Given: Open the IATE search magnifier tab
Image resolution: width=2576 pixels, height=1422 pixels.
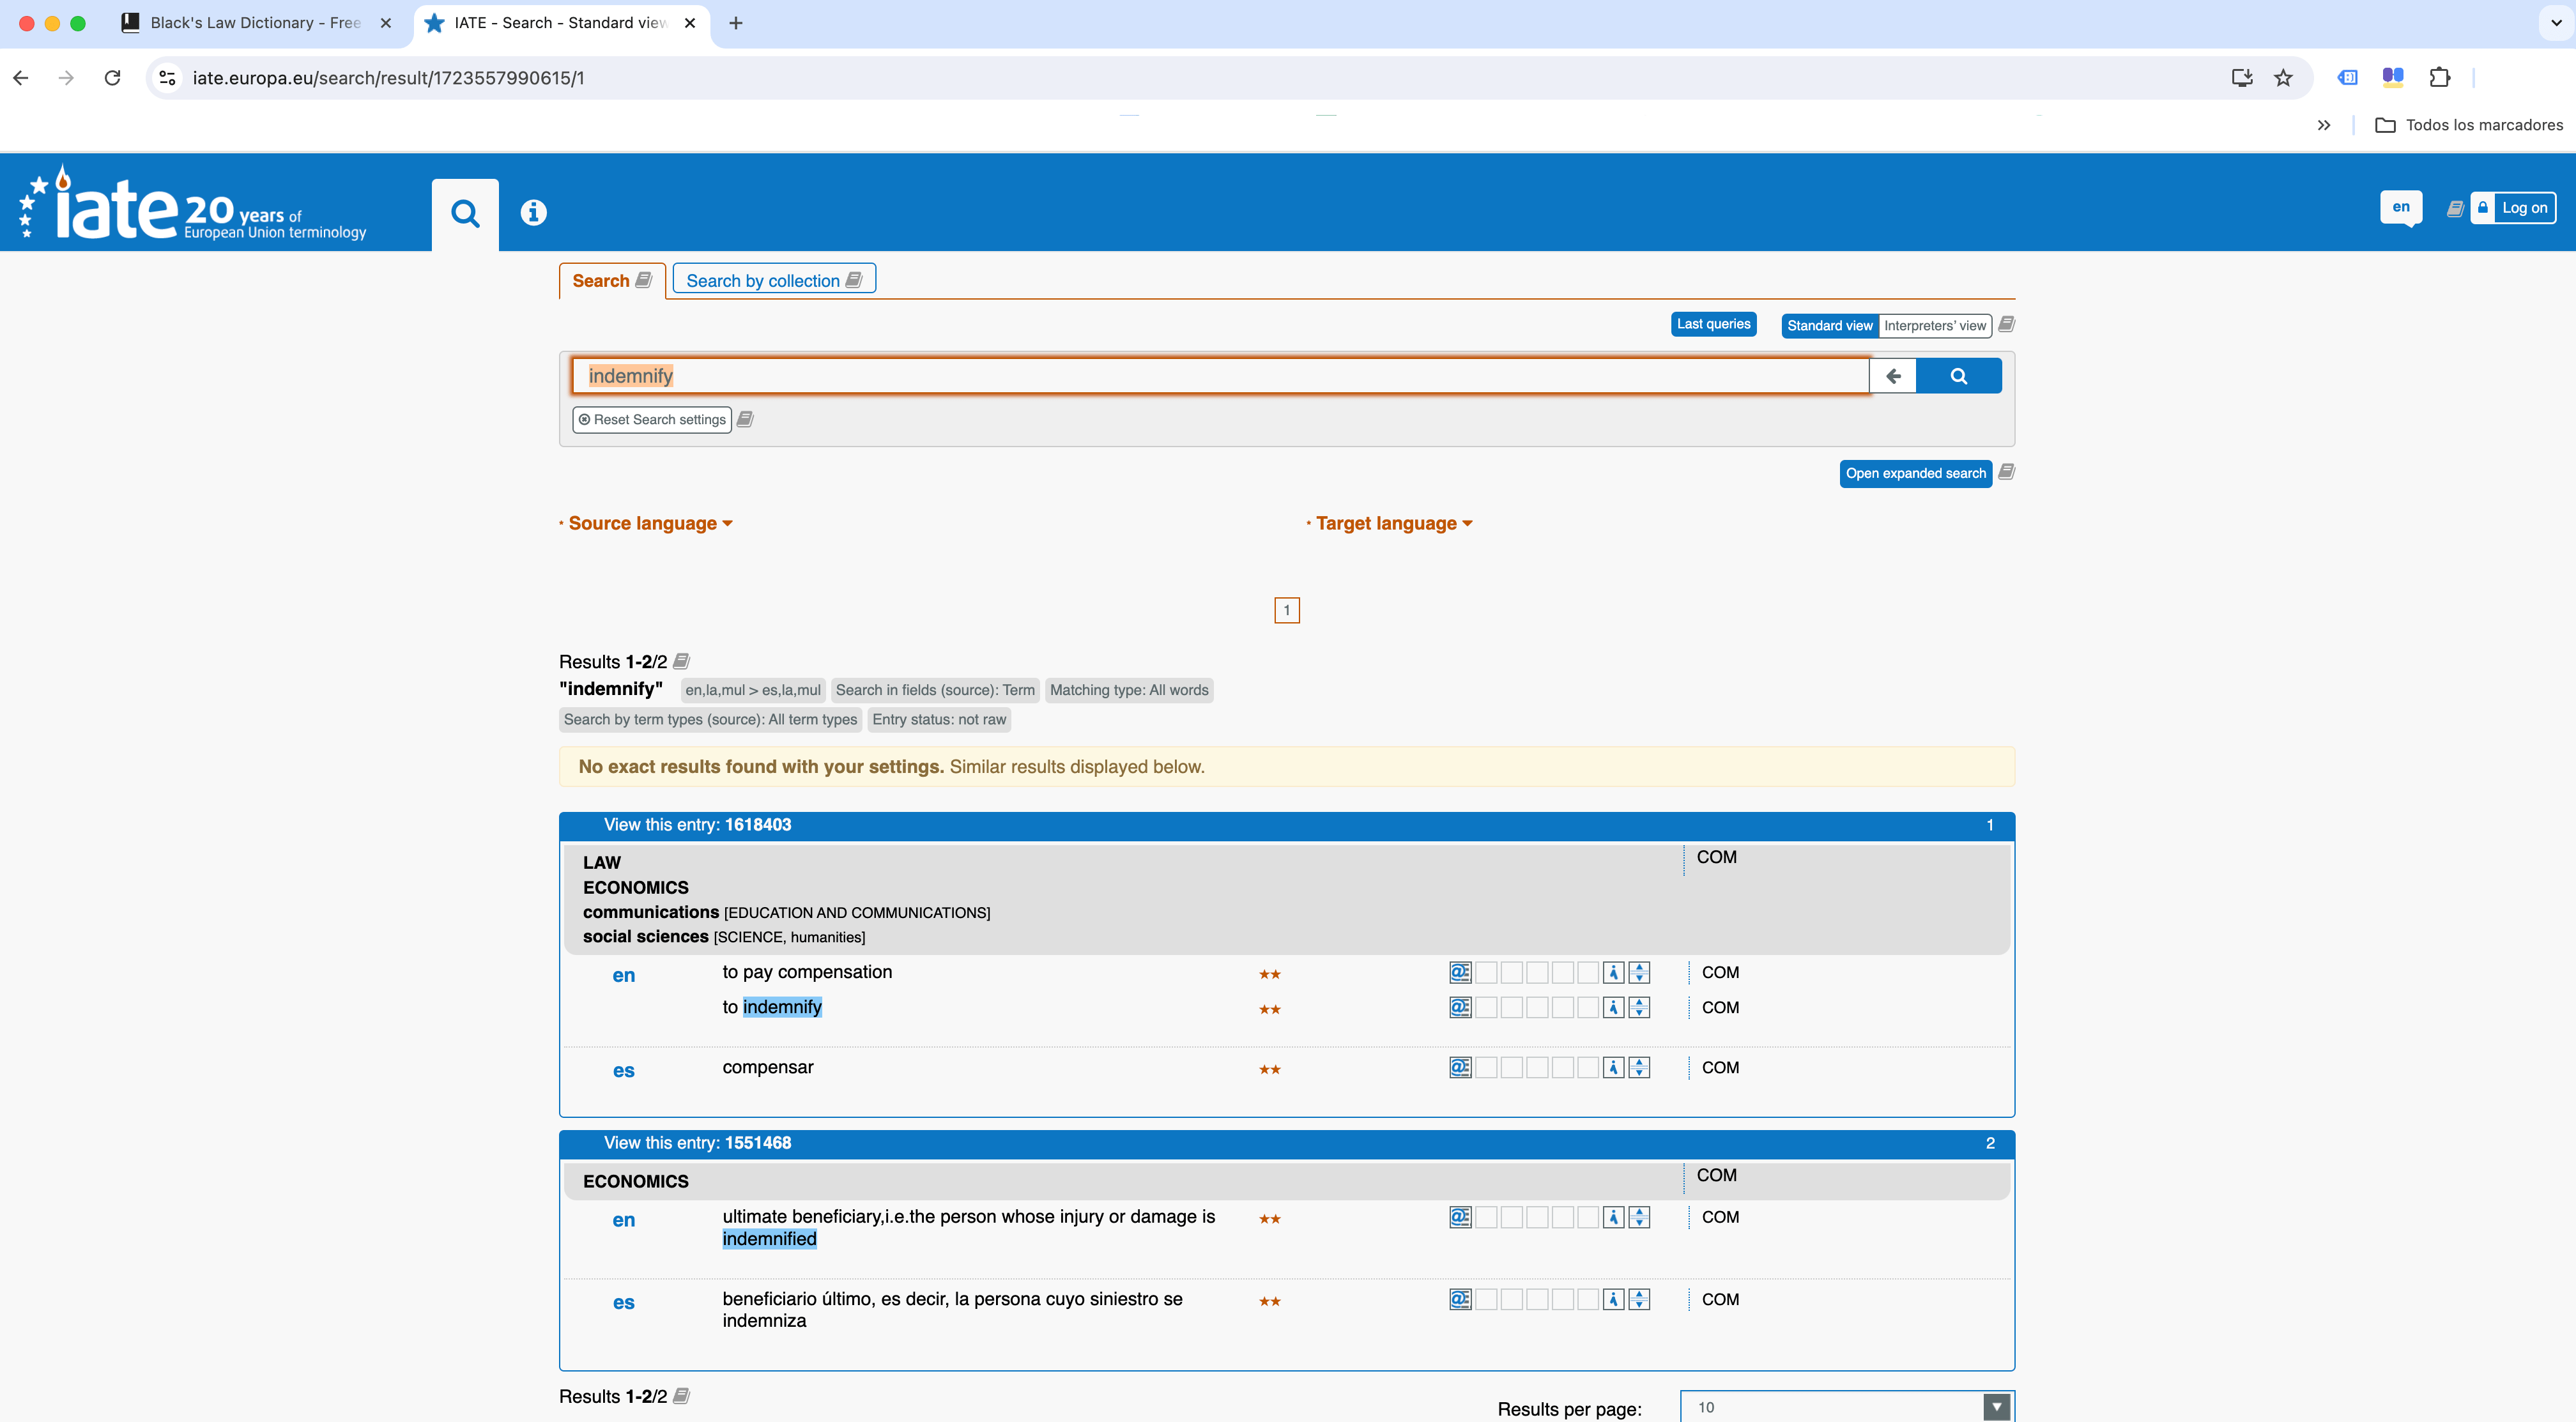Looking at the screenshot, I should click(x=465, y=213).
